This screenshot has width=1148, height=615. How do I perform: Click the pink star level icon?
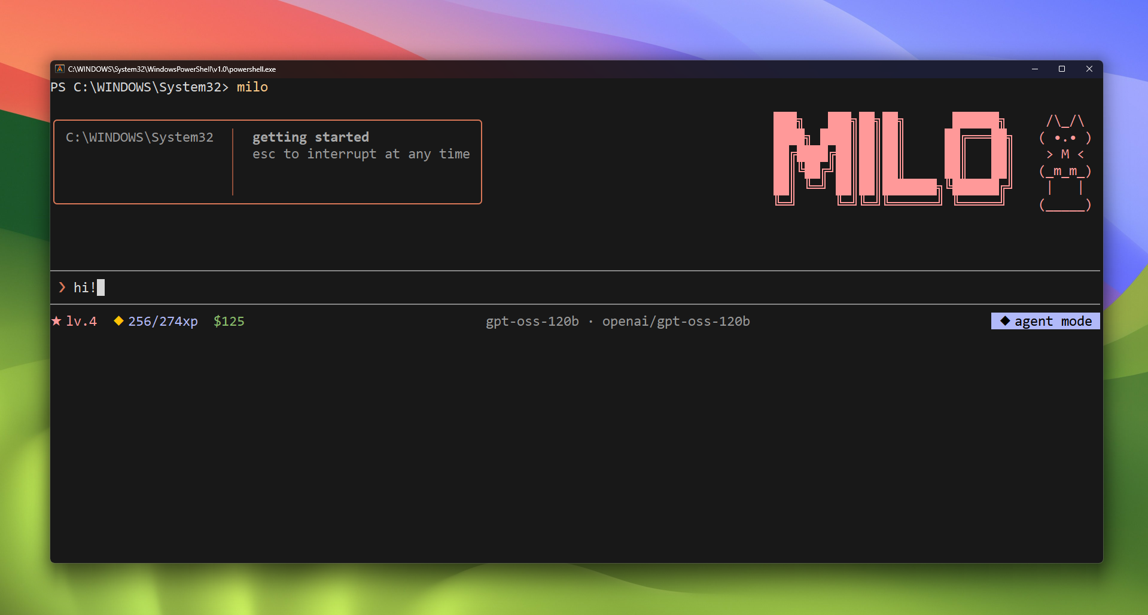click(56, 321)
